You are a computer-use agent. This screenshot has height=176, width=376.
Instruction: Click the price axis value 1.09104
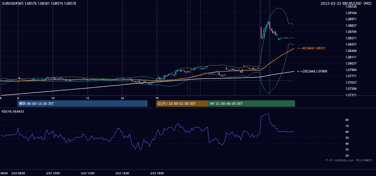[x=351, y=13]
